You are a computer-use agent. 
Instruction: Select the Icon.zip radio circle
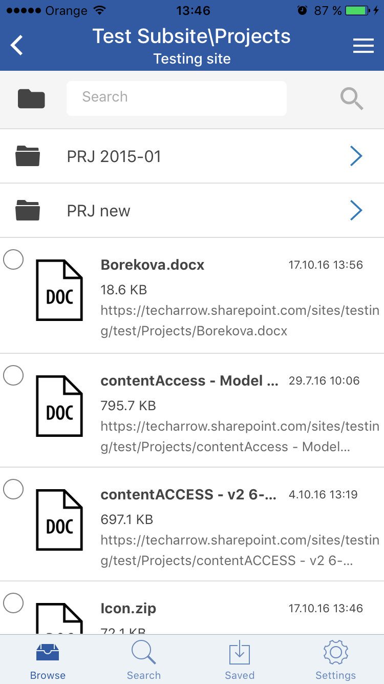tap(13, 603)
